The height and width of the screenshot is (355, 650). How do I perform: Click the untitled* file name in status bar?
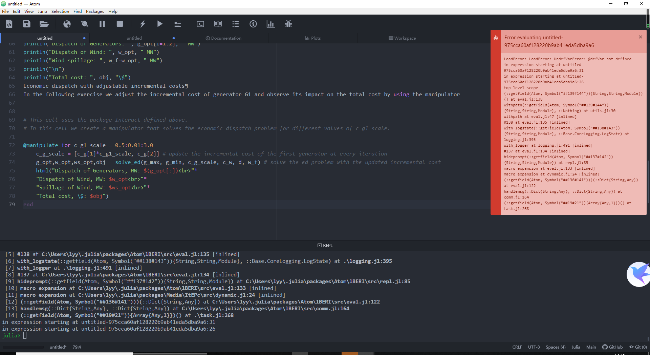(58, 347)
